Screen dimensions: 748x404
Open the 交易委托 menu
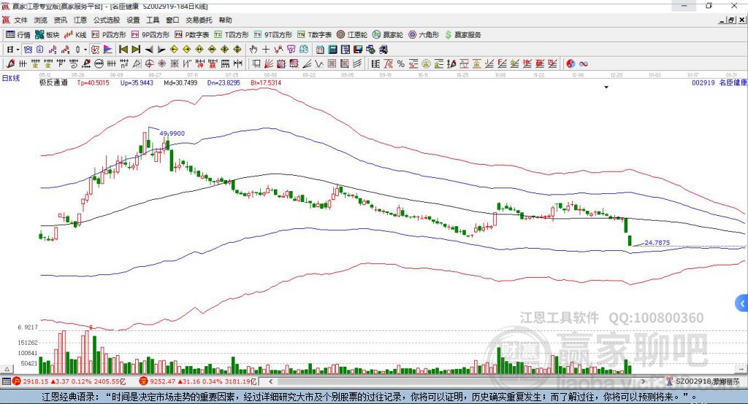point(199,20)
